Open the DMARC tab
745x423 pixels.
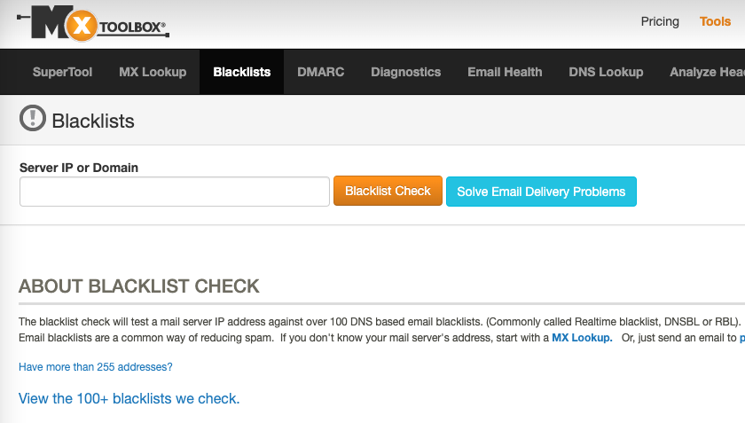coord(321,72)
